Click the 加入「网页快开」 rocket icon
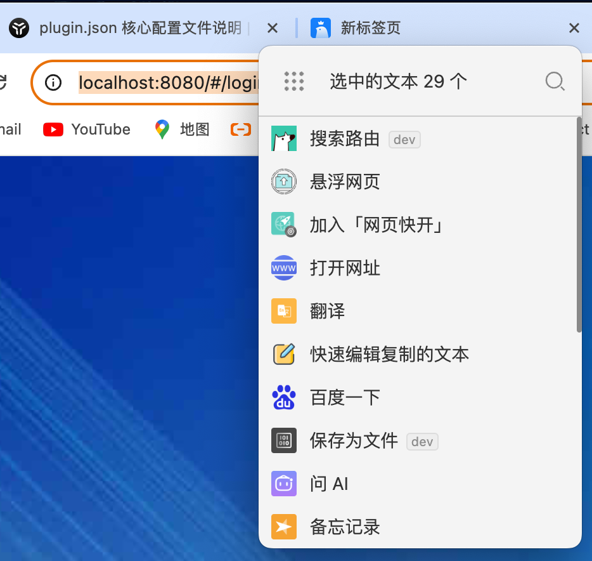Image resolution: width=592 pixels, height=561 pixels. coord(284,225)
